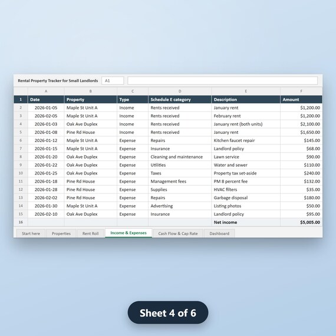336x336 pixels.
Task: Select the Supplies category cell
Action: pos(180,189)
